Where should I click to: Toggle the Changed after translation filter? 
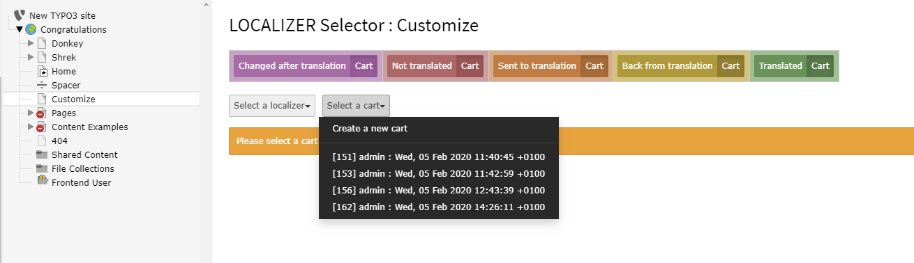click(292, 66)
